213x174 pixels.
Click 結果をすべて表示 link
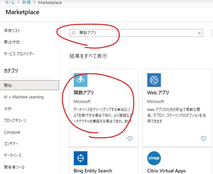coord(88,56)
